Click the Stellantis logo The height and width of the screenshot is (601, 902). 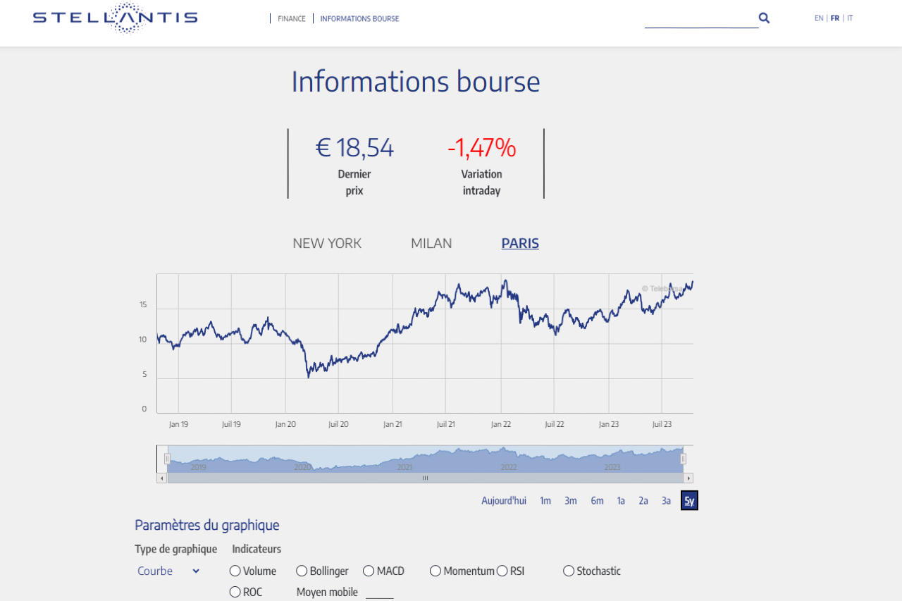coord(114,18)
